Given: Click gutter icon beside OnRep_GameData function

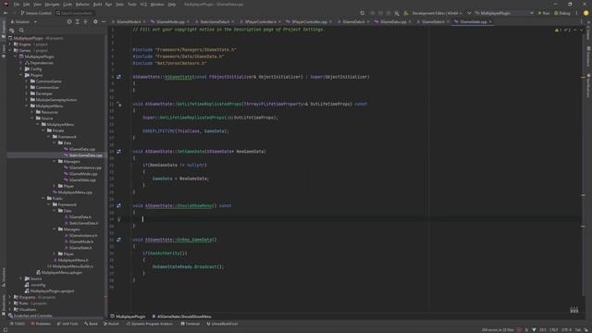Looking at the screenshot, I should click(x=119, y=240).
